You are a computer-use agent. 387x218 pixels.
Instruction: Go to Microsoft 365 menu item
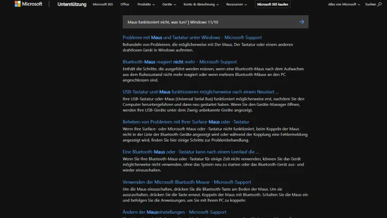click(103, 4)
